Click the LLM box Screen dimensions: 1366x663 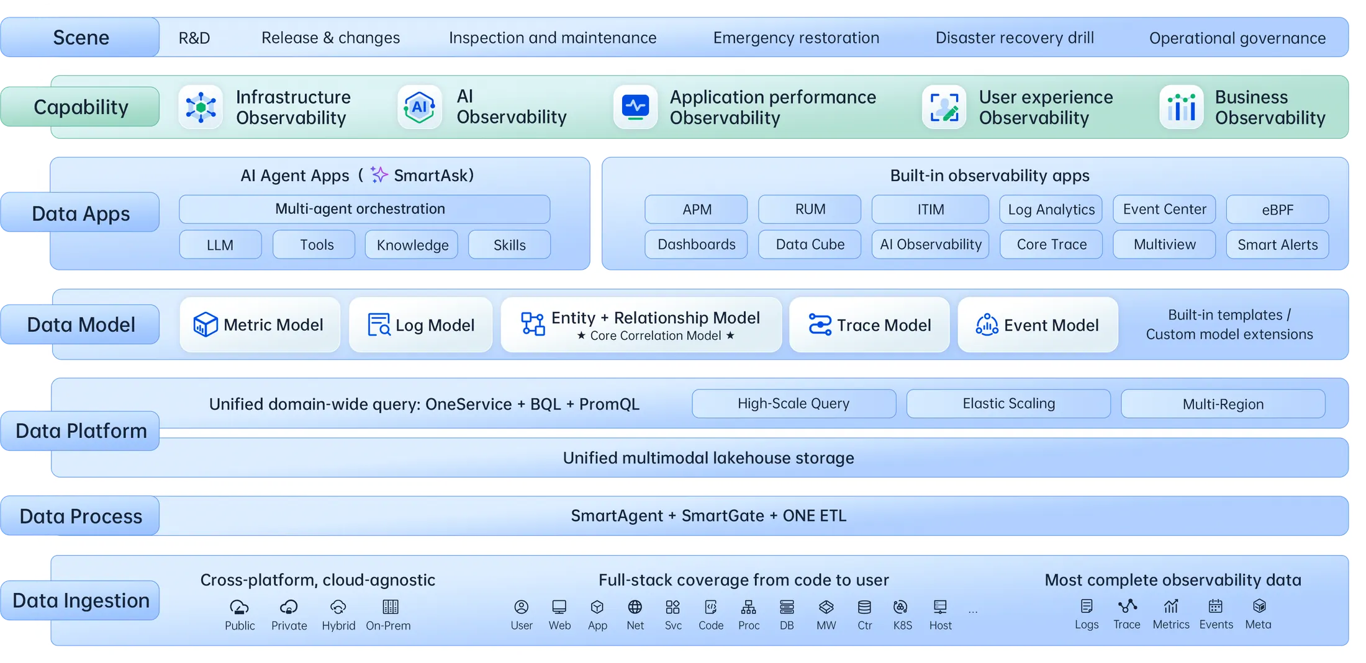tap(220, 245)
